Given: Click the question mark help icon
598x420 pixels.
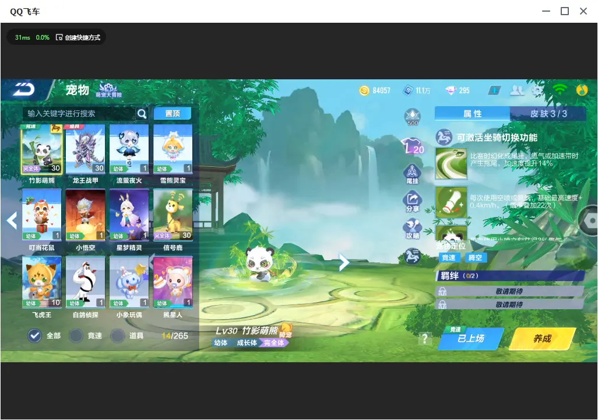Looking at the screenshot, I should pyautogui.click(x=424, y=339).
